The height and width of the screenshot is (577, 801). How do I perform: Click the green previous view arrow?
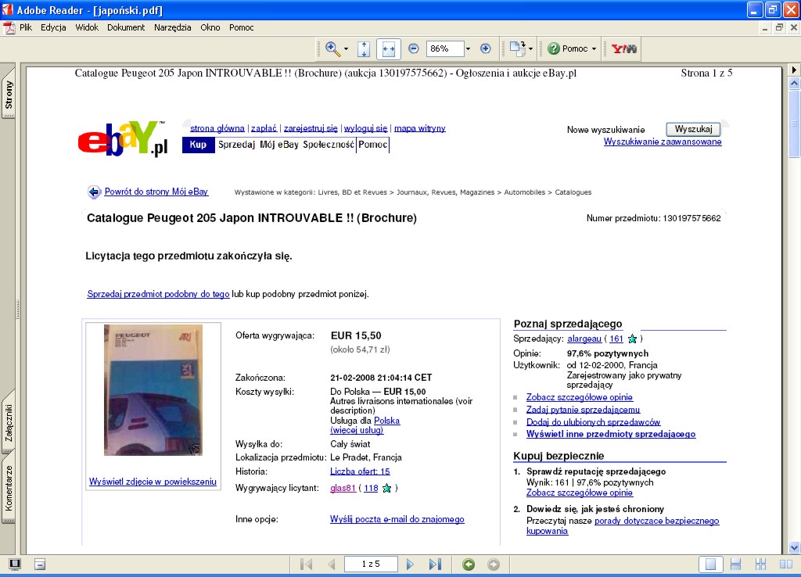tap(469, 564)
